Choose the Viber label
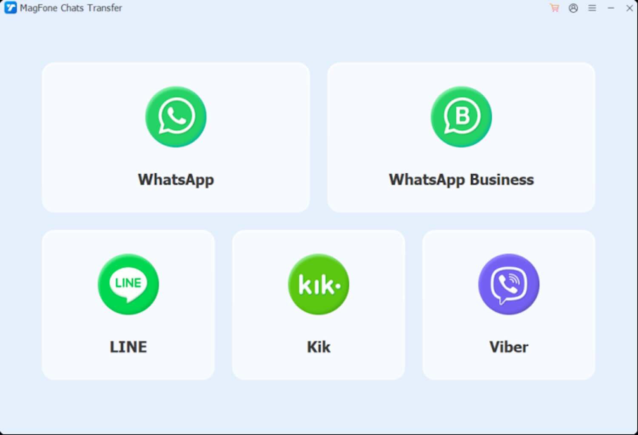Image resolution: width=638 pixels, height=435 pixels. tap(509, 347)
